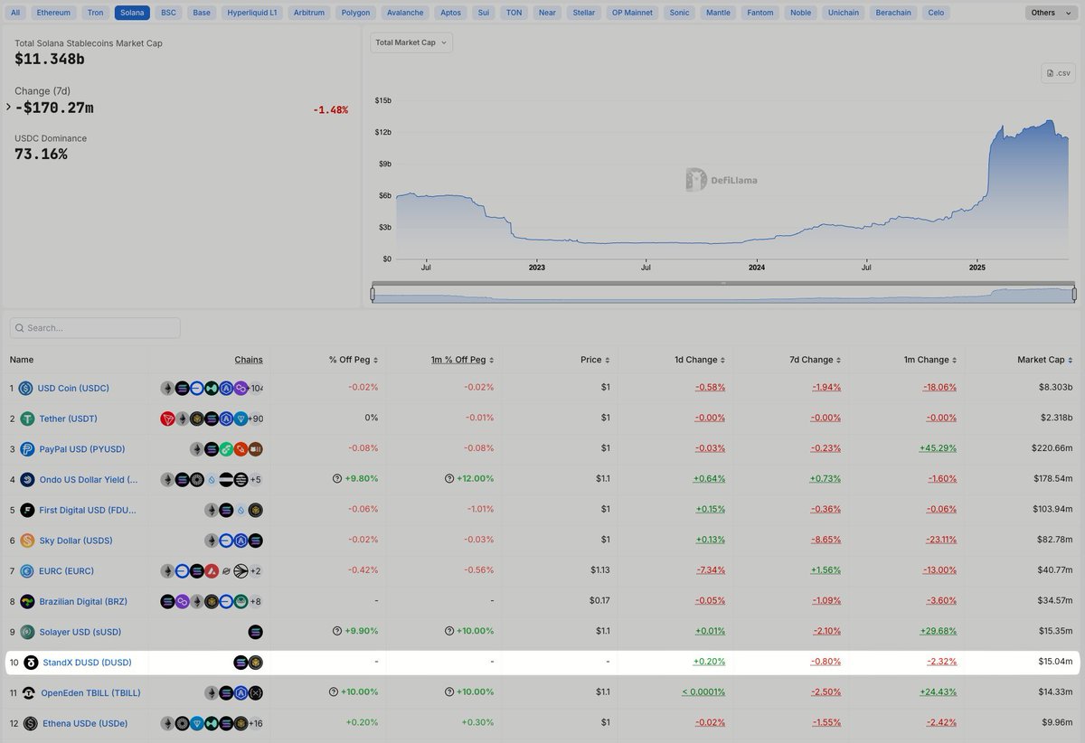Click the $0.17 price value
1085x743 pixels.
point(601,601)
